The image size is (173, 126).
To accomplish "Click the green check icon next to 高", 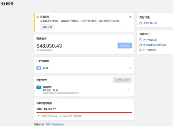I will 54,90.
